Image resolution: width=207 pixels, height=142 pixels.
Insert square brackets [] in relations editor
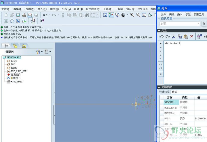pyautogui.click(x=161, y=68)
